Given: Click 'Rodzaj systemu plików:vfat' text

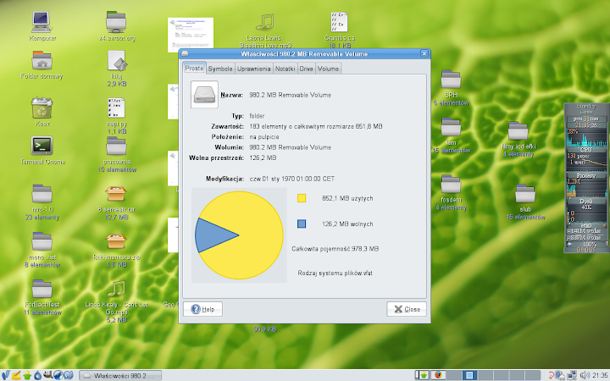Looking at the screenshot, I should tap(335, 273).
